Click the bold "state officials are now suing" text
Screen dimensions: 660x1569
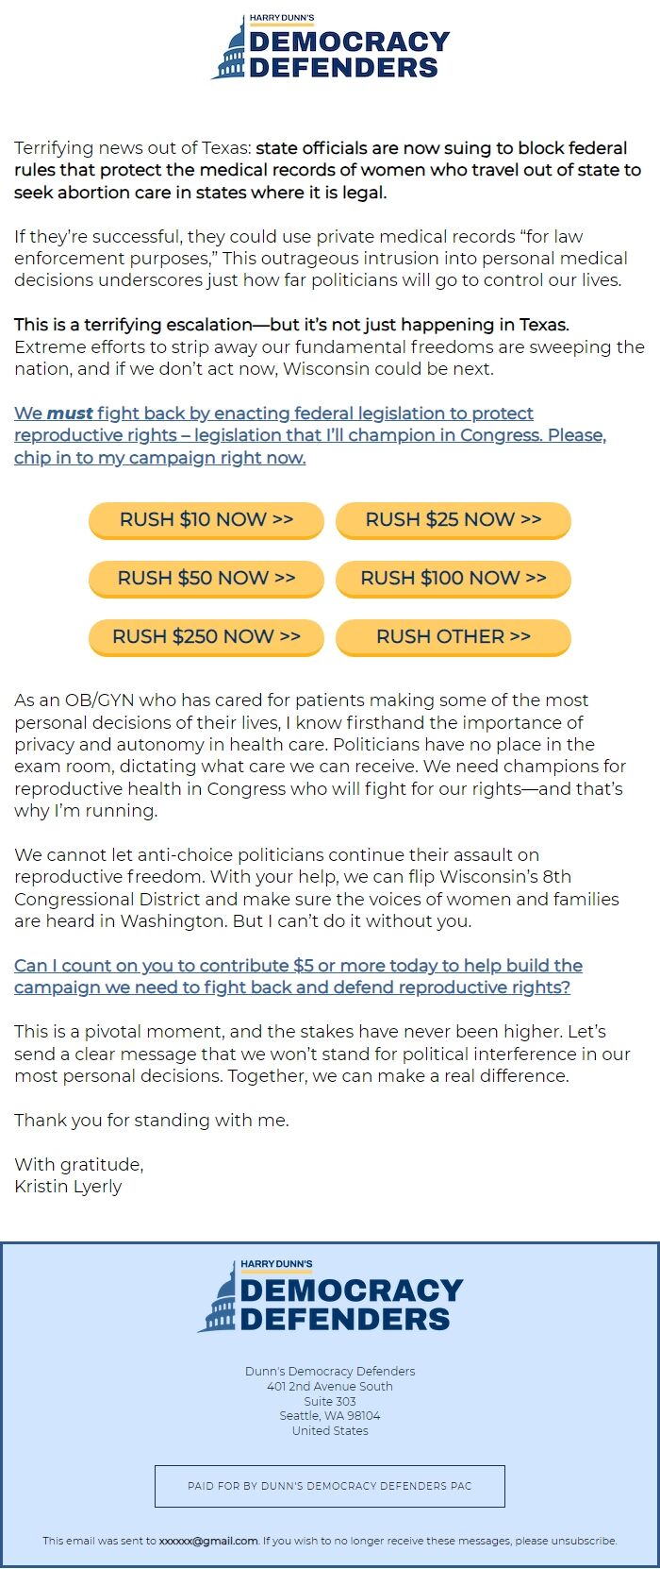coord(441,148)
